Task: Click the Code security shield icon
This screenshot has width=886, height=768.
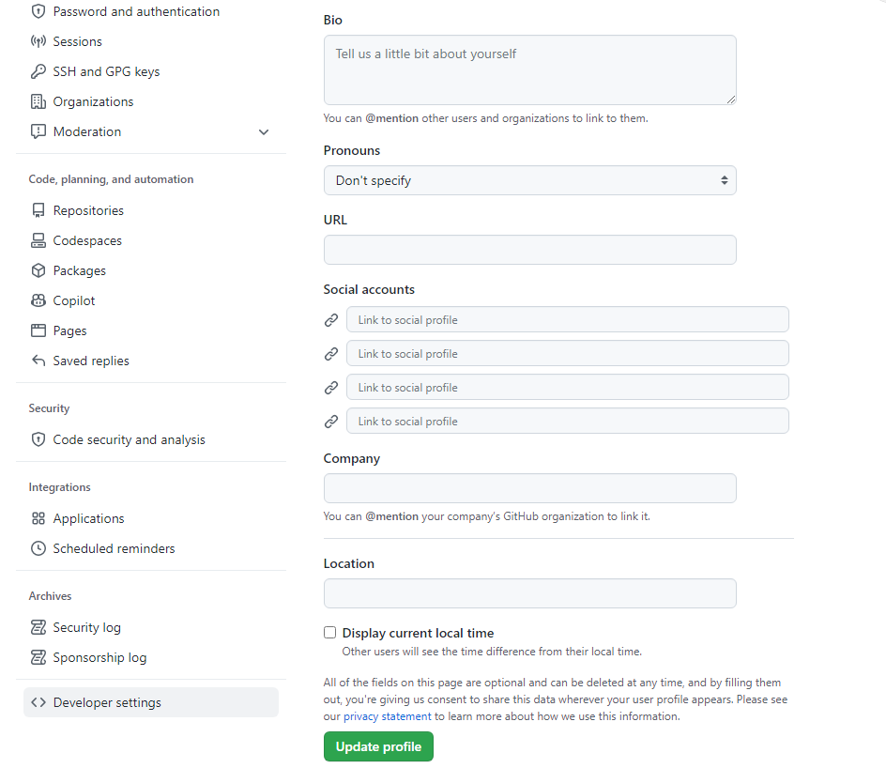Action: pyautogui.click(x=38, y=439)
